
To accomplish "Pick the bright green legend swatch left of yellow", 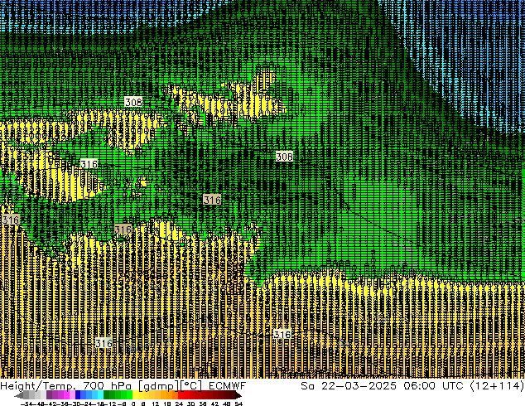I will (x=129, y=395).
